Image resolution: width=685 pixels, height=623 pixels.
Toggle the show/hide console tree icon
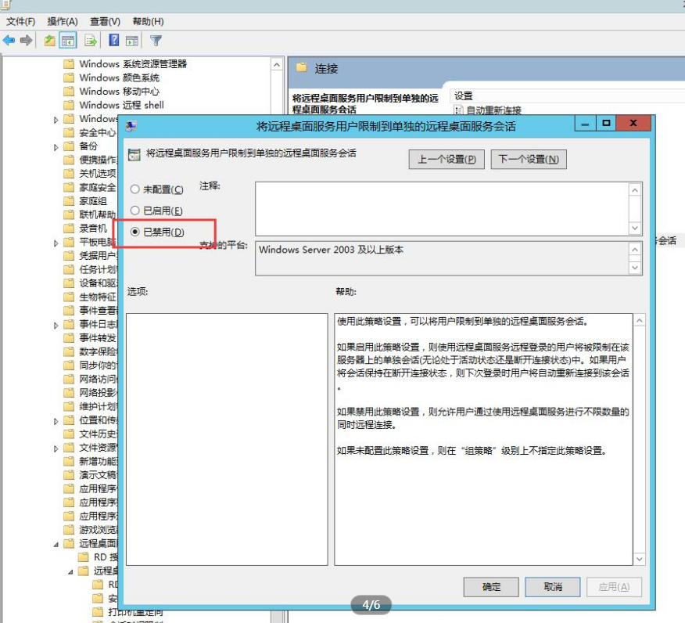(x=69, y=41)
